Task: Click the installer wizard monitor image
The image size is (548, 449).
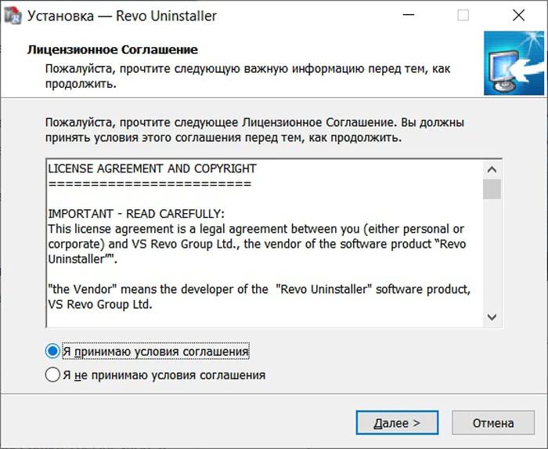Action: (x=514, y=63)
